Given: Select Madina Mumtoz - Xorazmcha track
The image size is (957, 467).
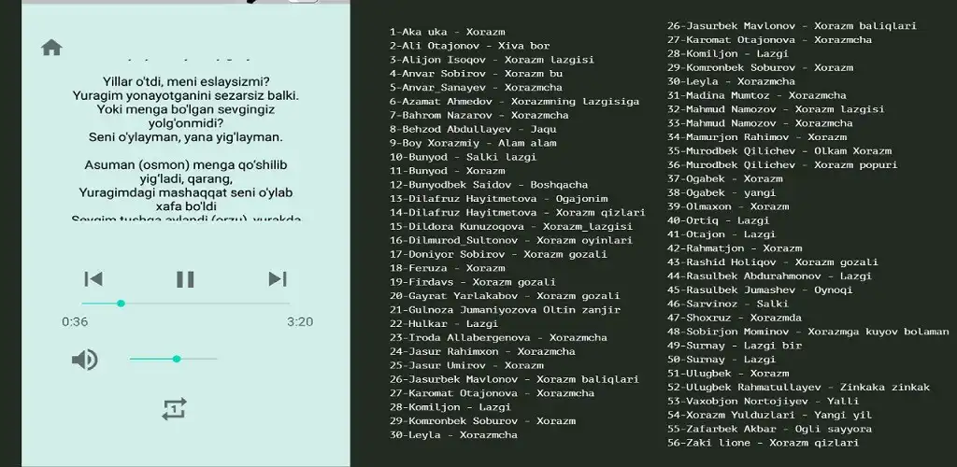Looking at the screenshot, I should coord(756,95).
